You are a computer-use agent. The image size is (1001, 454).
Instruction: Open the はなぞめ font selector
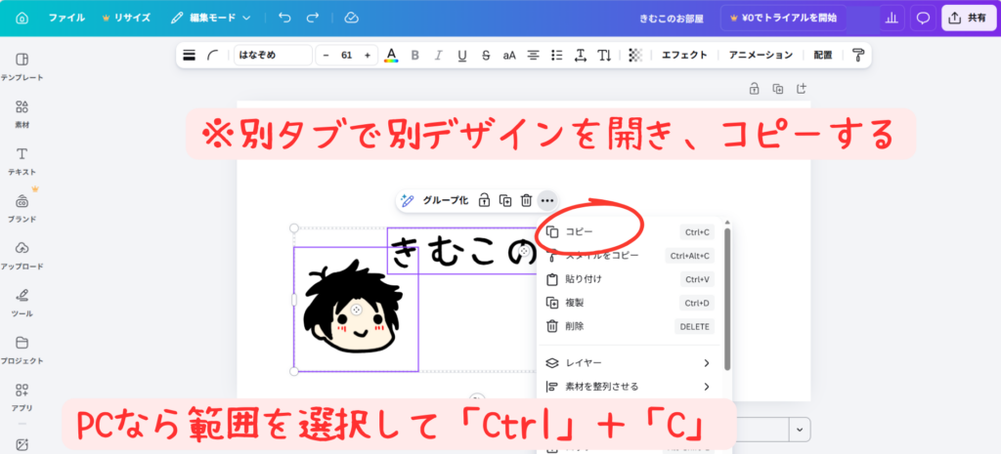[273, 55]
